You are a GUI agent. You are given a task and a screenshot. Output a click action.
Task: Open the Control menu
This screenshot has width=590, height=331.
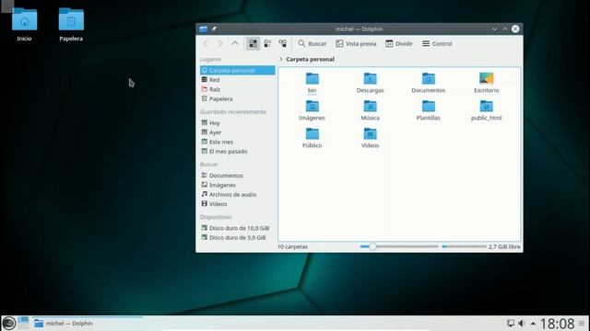[x=437, y=43]
